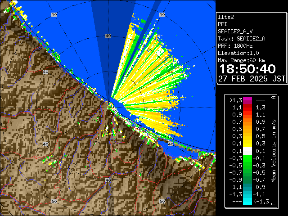Click the Elevation:1.0 text
Viewport: 288px width, 216px height.
(238, 53)
